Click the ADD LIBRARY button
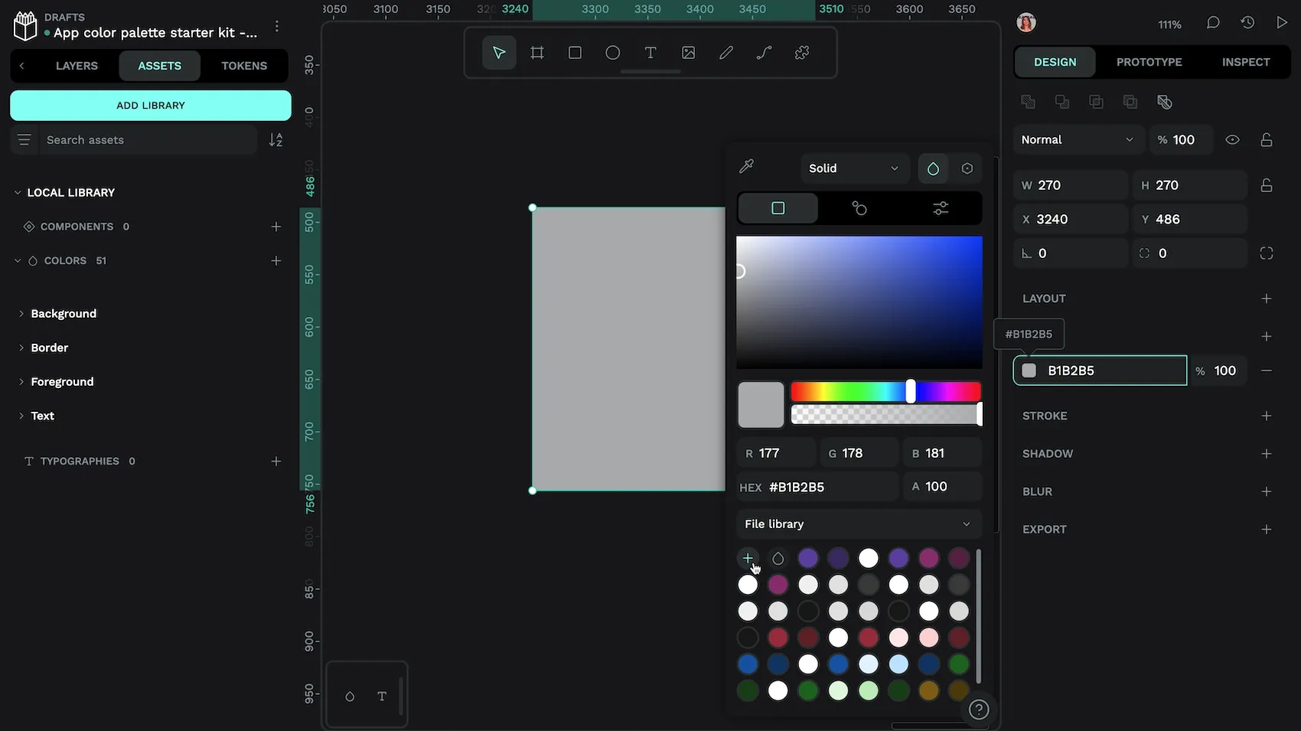 pyautogui.click(x=150, y=105)
